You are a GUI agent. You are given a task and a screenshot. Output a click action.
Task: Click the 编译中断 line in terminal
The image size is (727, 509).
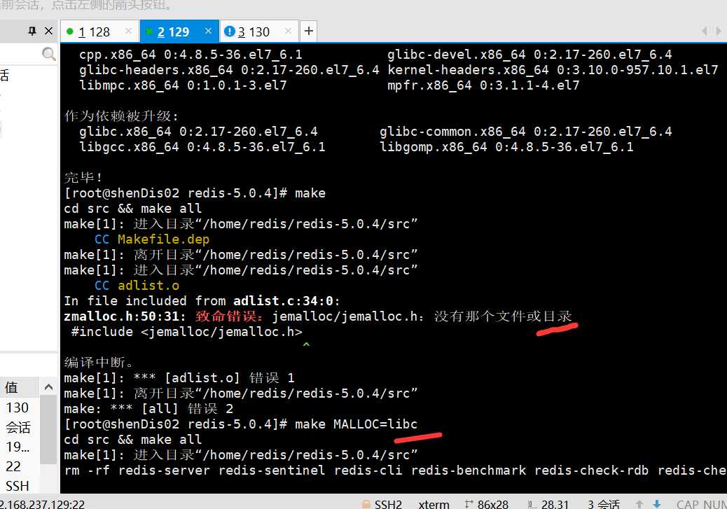pyautogui.click(x=99, y=363)
